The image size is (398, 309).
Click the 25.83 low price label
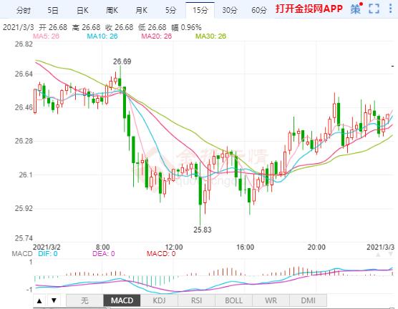click(203, 230)
